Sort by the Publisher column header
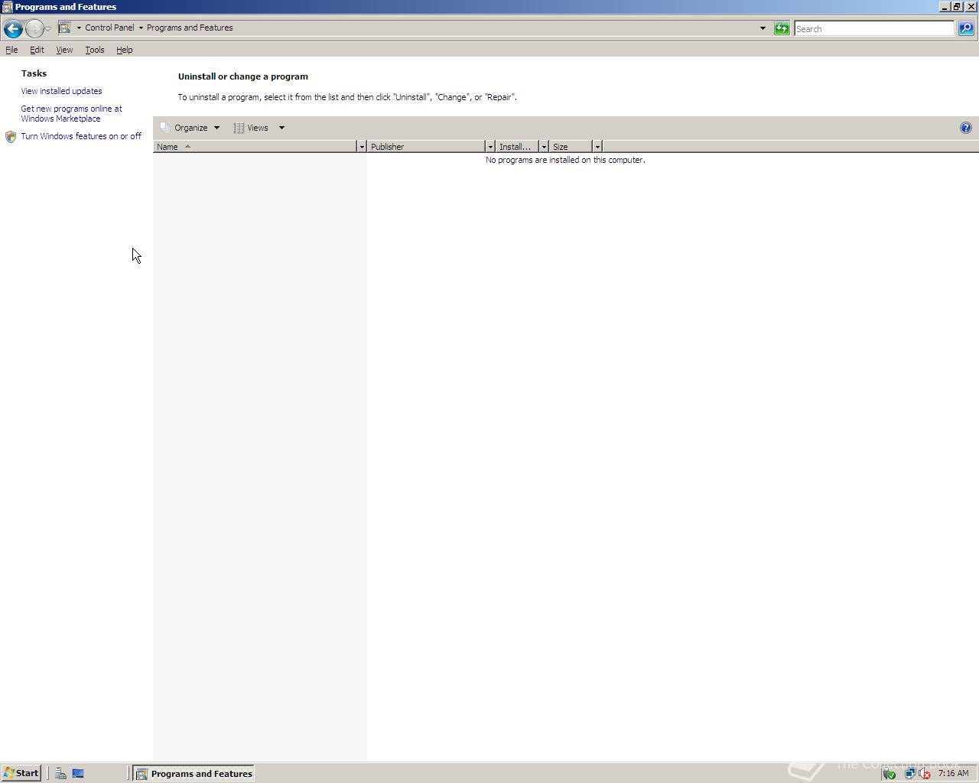The image size is (979, 783). 426,147
